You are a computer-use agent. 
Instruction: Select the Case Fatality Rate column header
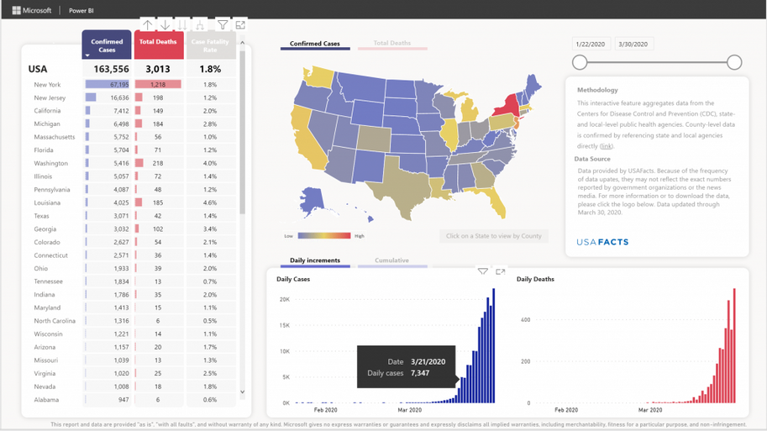point(210,45)
